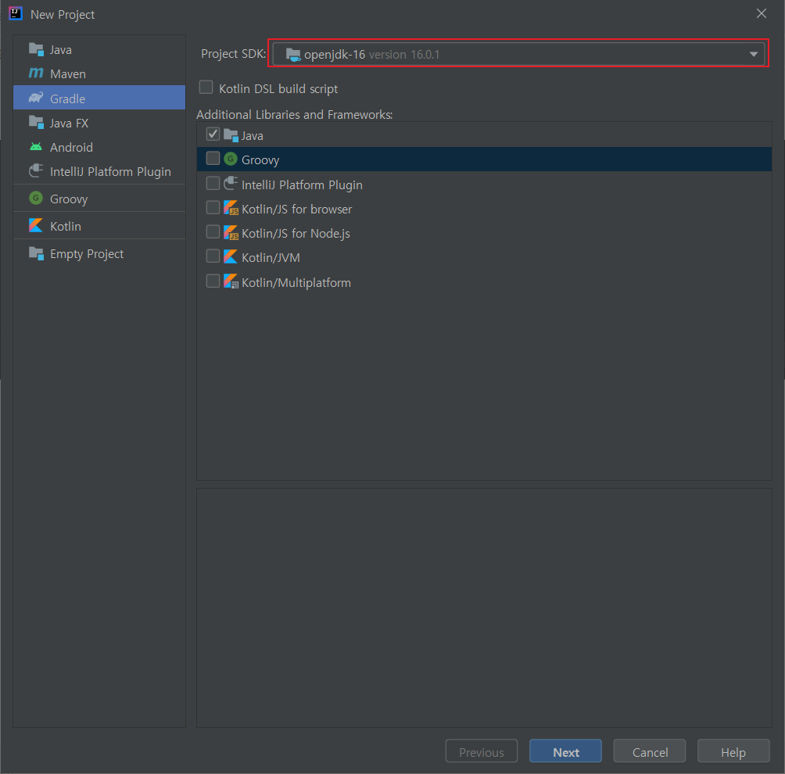Image resolution: width=785 pixels, height=774 pixels.
Task: Check the Kotlin/JVM checkbox
Action: pyautogui.click(x=213, y=256)
